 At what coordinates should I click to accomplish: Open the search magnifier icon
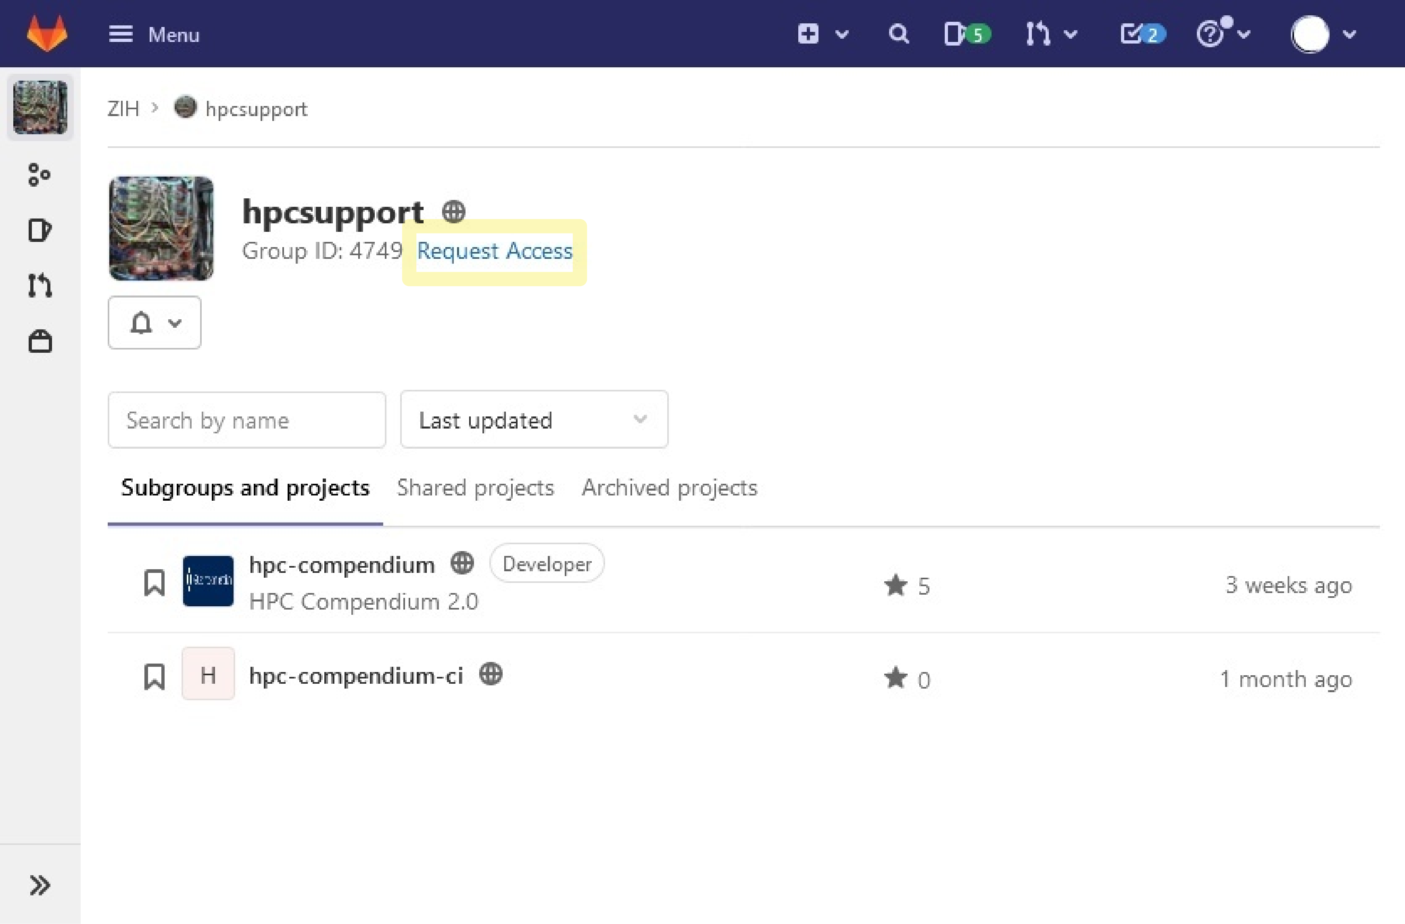pos(898,33)
